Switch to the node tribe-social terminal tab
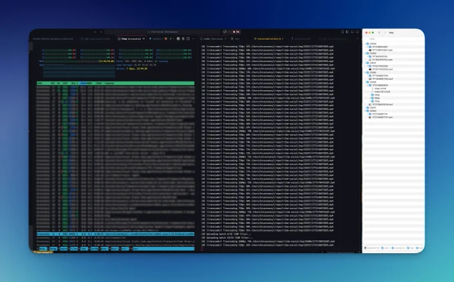 [213, 39]
